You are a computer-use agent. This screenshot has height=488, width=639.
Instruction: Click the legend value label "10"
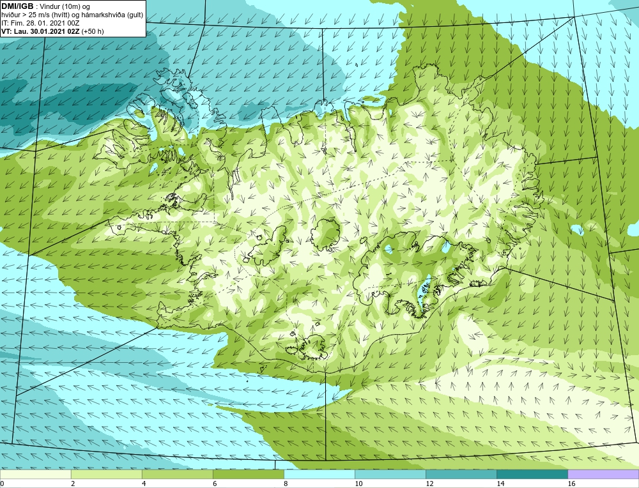pos(358,484)
